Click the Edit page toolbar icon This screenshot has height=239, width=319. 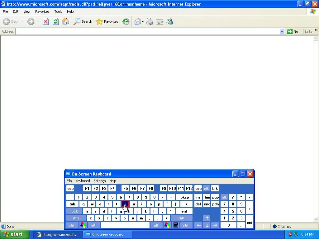point(160,21)
